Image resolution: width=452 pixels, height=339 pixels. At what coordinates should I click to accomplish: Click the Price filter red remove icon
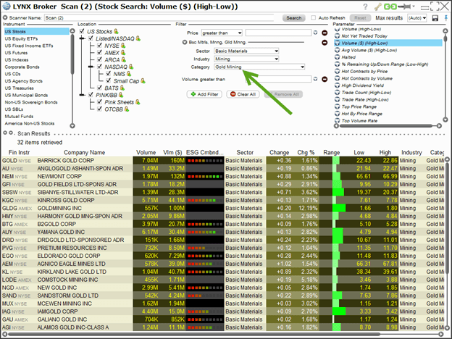click(325, 33)
